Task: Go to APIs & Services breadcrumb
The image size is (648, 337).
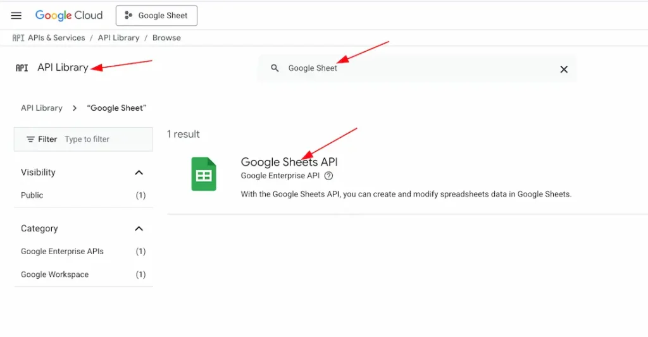Action: (56, 38)
